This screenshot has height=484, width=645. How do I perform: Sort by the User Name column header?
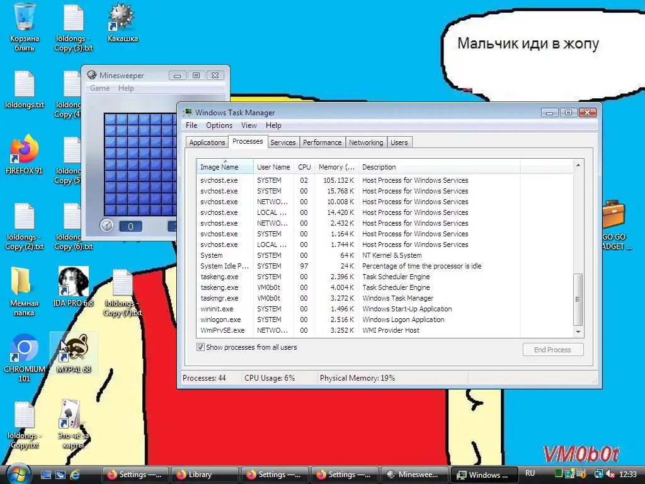tap(273, 166)
